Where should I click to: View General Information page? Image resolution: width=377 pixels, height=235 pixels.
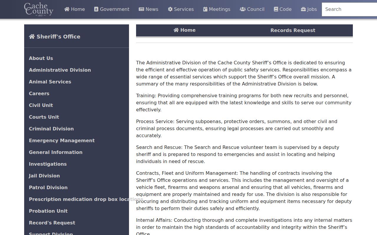pyautogui.click(x=56, y=152)
